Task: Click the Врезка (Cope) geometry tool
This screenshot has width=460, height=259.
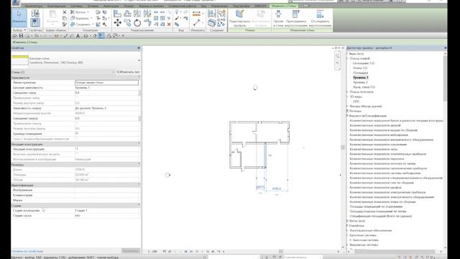Action: pyautogui.click(x=80, y=12)
